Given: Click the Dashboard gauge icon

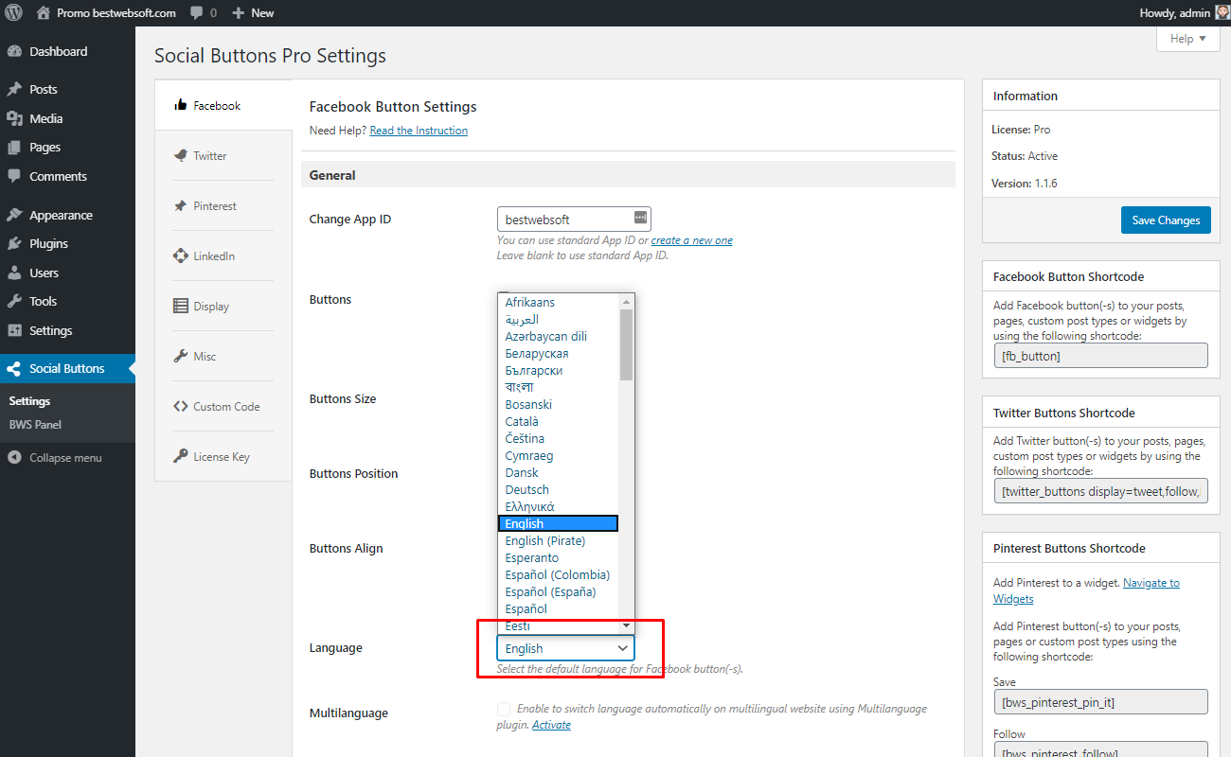Looking at the screenshot, I should point(14,52).
